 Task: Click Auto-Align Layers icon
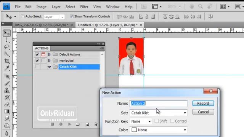click(210, 16)
